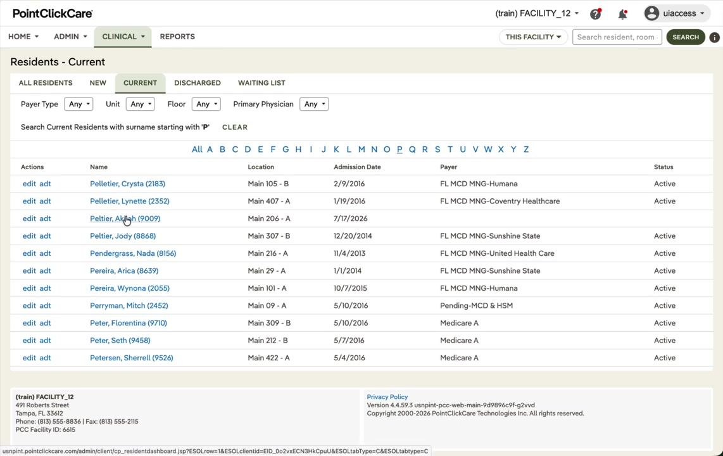
Task: Open the REPORTS menu item
Action: 177,37
